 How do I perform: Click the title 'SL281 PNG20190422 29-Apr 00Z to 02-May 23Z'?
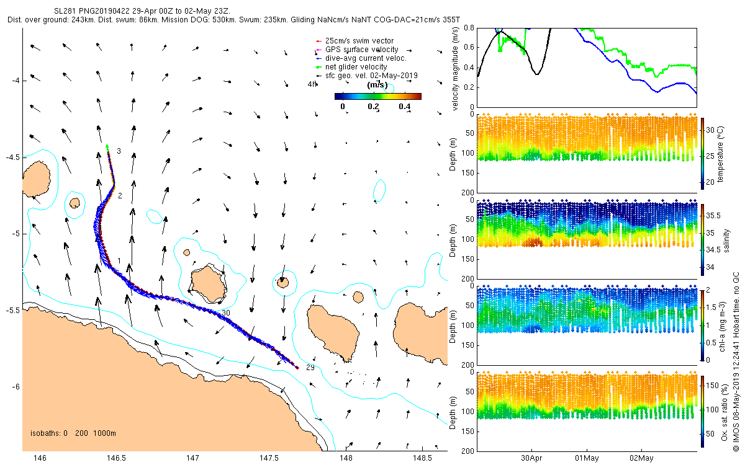click(x=143, y=11)
